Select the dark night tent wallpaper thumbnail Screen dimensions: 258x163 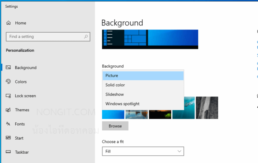coord(160,115)
